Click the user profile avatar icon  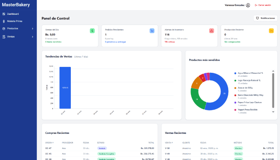[248, 5]
